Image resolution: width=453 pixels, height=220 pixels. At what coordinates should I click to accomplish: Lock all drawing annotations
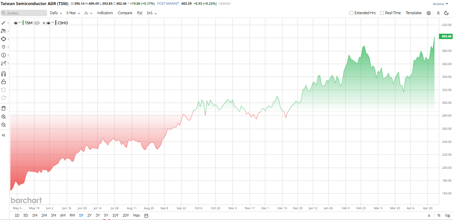pos(3,82)
